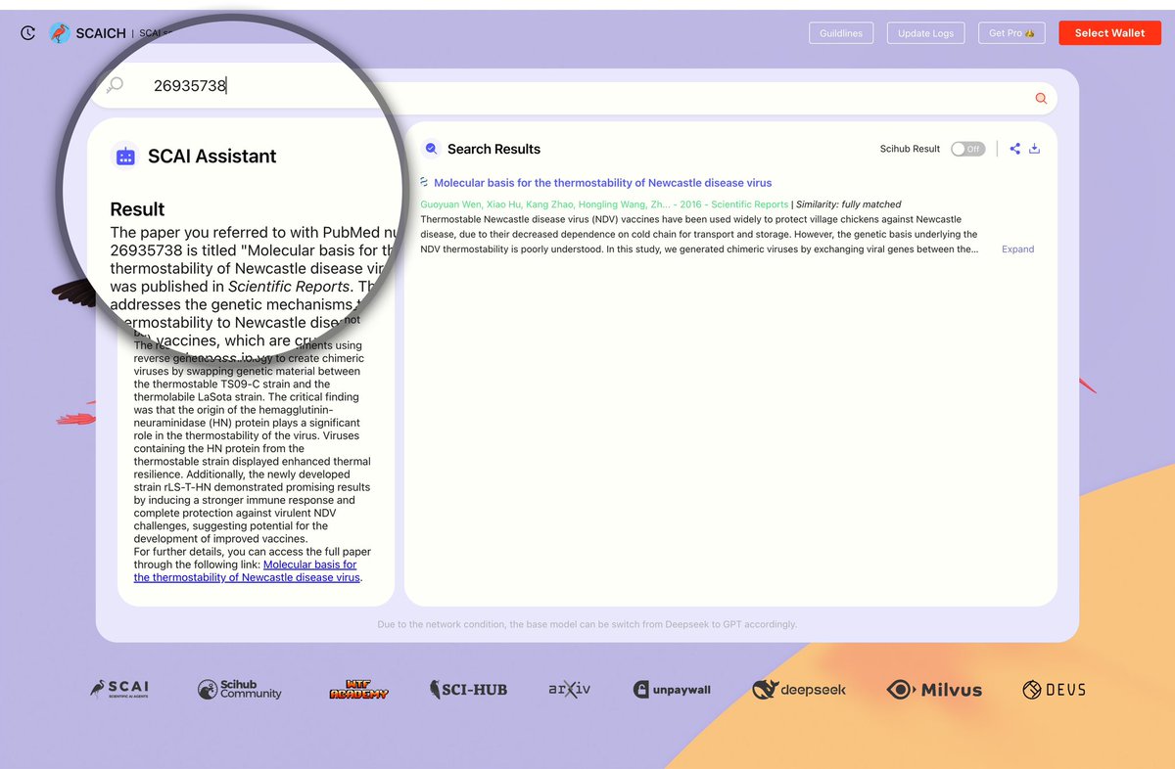Open the paper title Molecular basis for the thermostability

602,183
